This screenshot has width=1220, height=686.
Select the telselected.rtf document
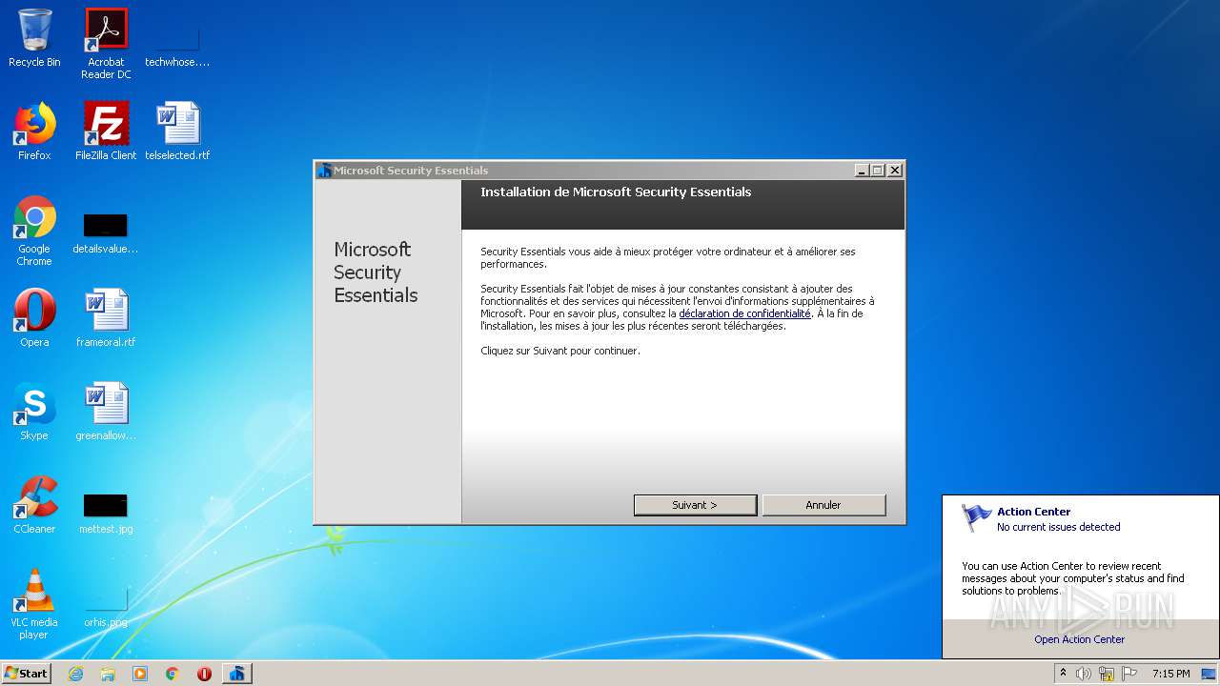(x=177, y=131)
